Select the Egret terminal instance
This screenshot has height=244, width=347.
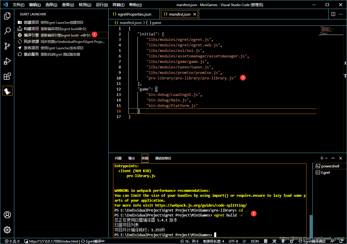point(330,172)
